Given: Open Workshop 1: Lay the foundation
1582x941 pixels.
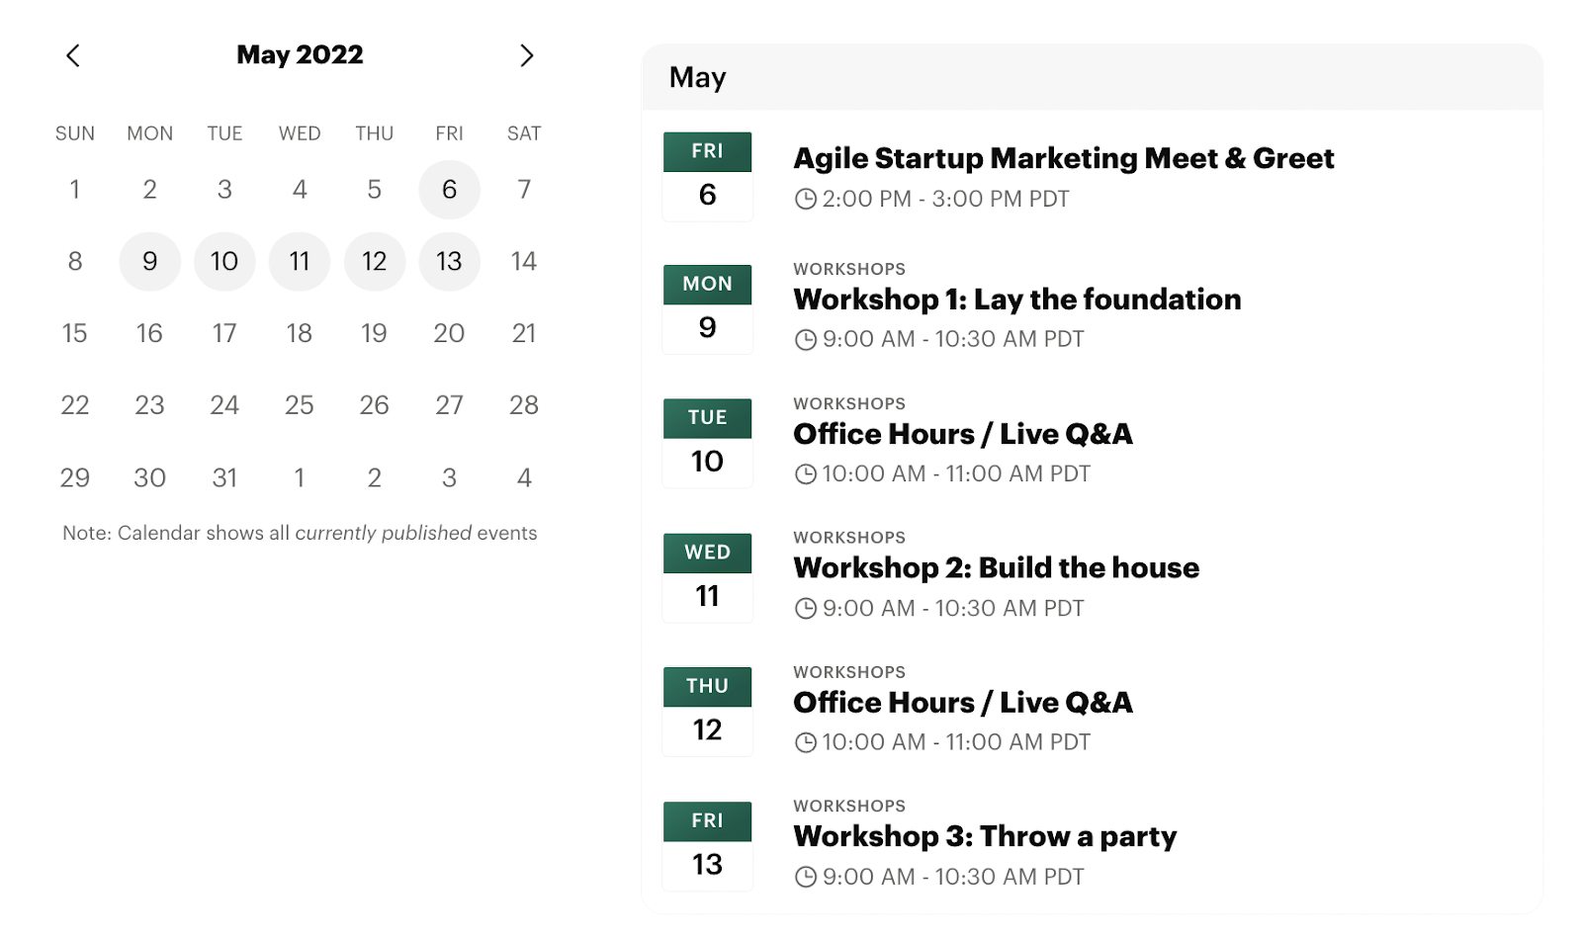Looking at the screenshot, I should (x=1016, y=299).
